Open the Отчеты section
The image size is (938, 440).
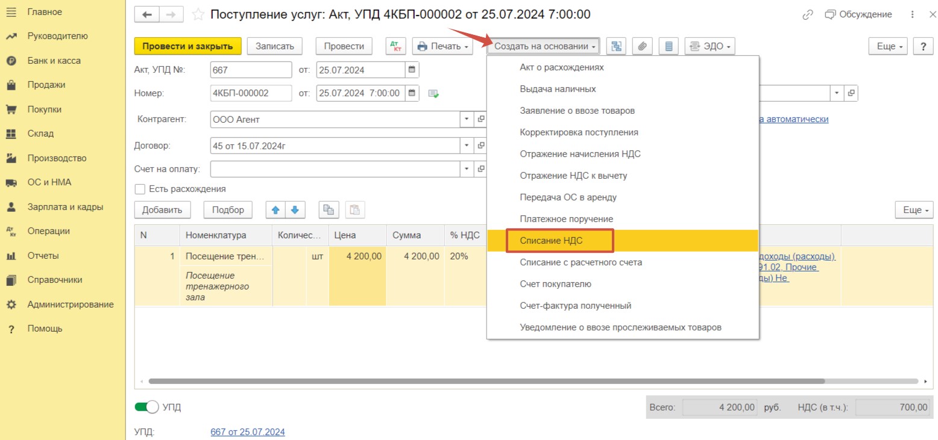pyautogui.click(x=43, y=255)
